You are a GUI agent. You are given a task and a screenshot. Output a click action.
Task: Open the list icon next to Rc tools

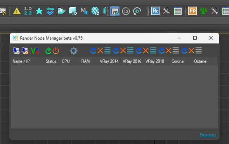click(x=178, y=11)
